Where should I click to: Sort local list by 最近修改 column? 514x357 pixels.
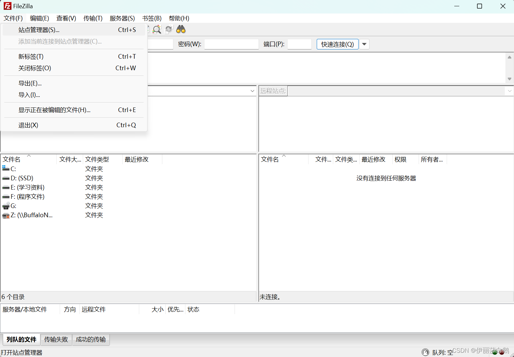(x=142, y=159)
